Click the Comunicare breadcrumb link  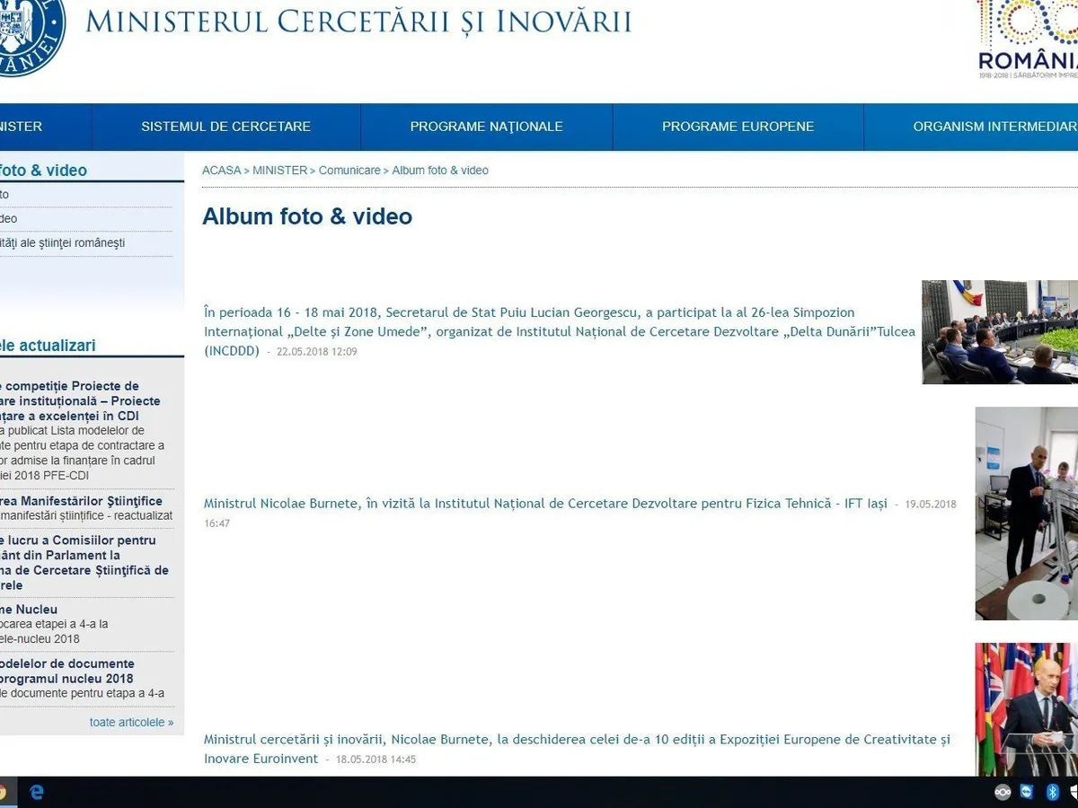click(x=349, y=171)
